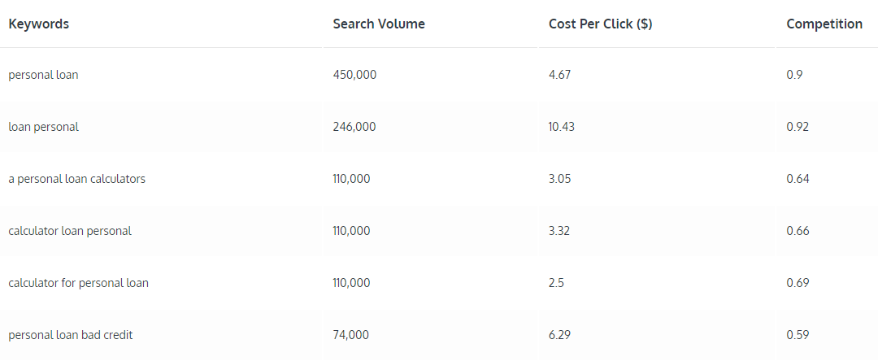
Task: Click the 4.67 cost per click value
Action: (559, 75)
